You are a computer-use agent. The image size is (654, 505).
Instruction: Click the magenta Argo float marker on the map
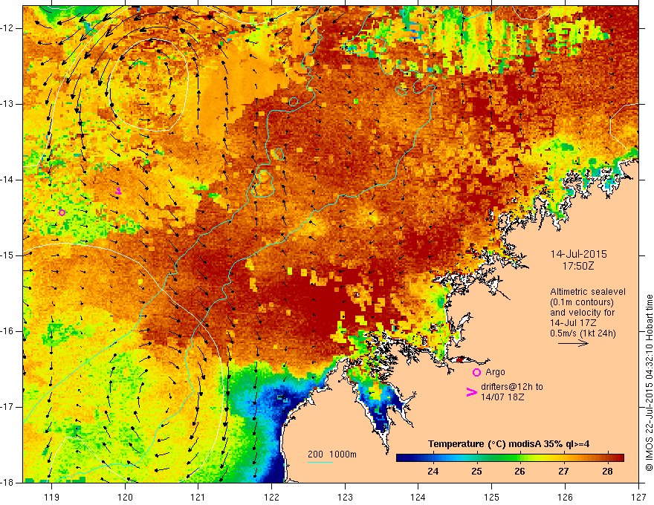coord(62,212)
